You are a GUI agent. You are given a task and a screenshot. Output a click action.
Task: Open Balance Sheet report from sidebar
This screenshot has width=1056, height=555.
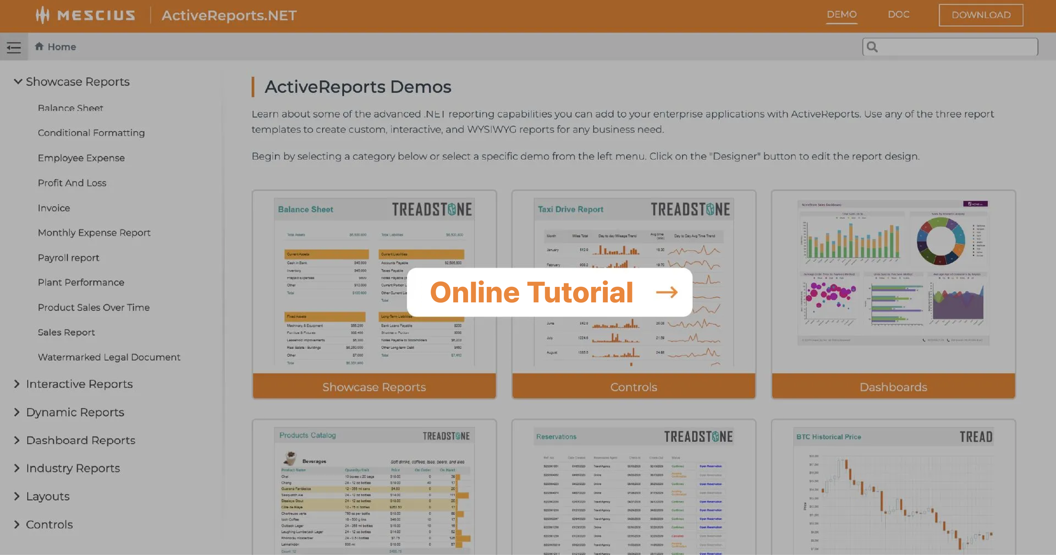coord(70,108)
